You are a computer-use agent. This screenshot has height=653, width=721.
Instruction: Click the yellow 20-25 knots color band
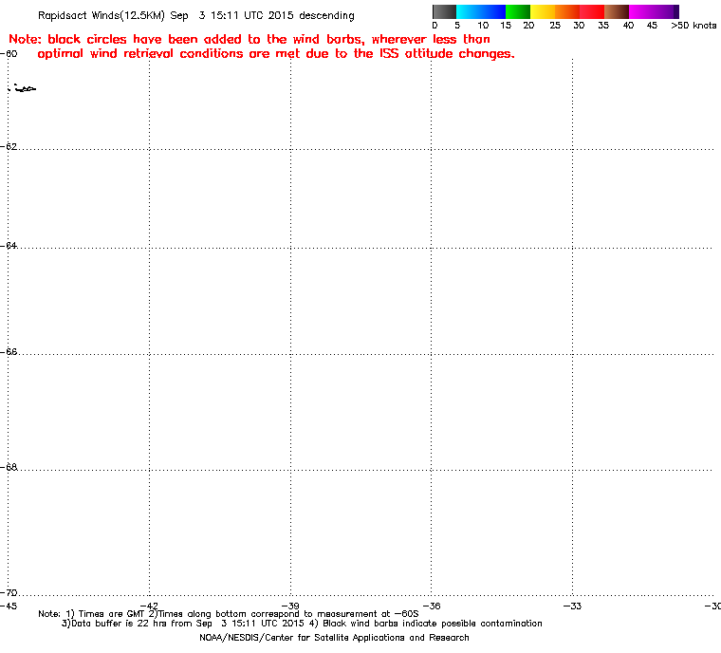click(543, 11)
